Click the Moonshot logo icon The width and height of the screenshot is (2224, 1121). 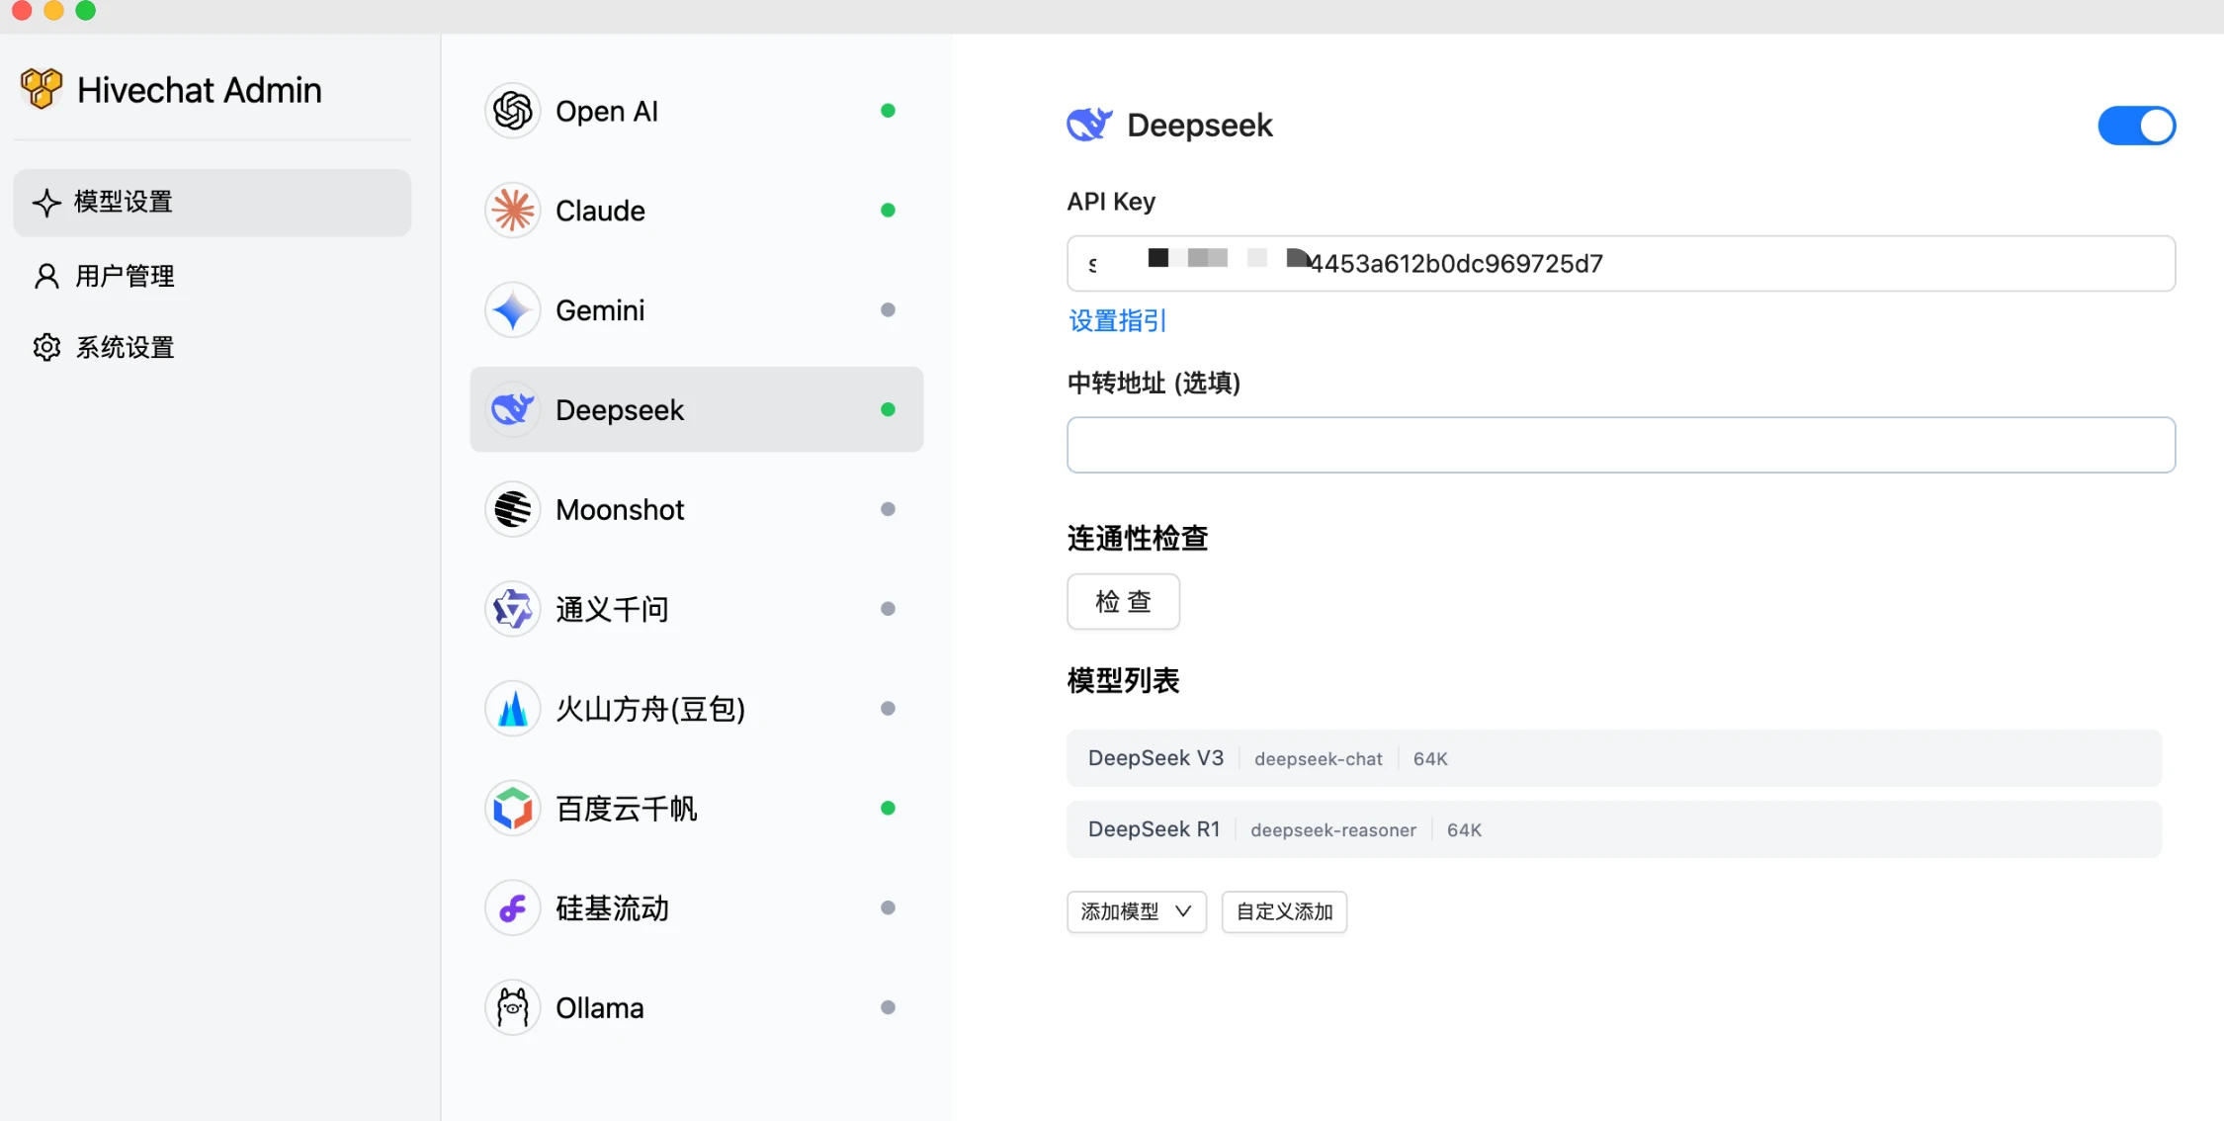tap(512, 509)
